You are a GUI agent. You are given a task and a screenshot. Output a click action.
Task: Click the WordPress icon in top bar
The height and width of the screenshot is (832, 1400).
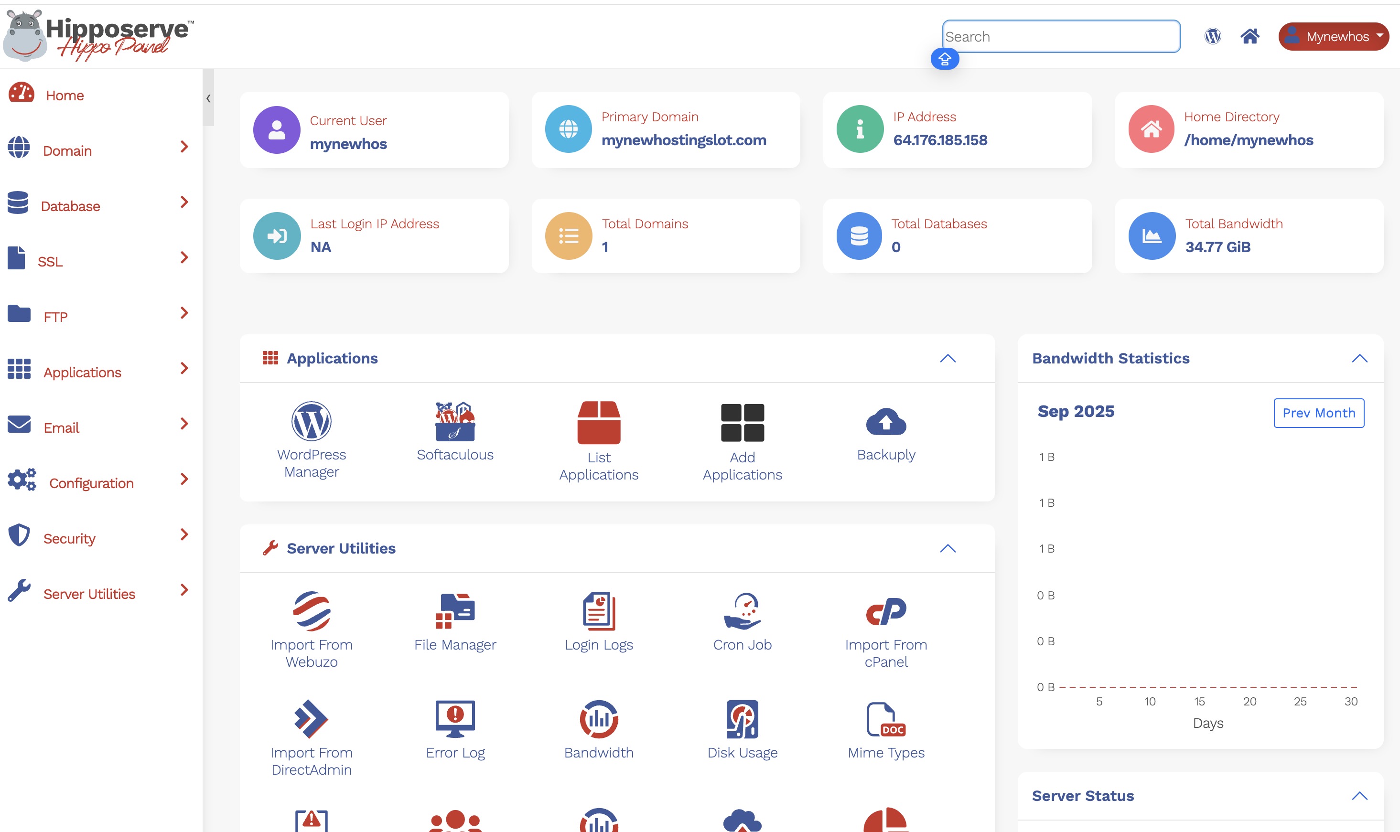point(1213,36)
